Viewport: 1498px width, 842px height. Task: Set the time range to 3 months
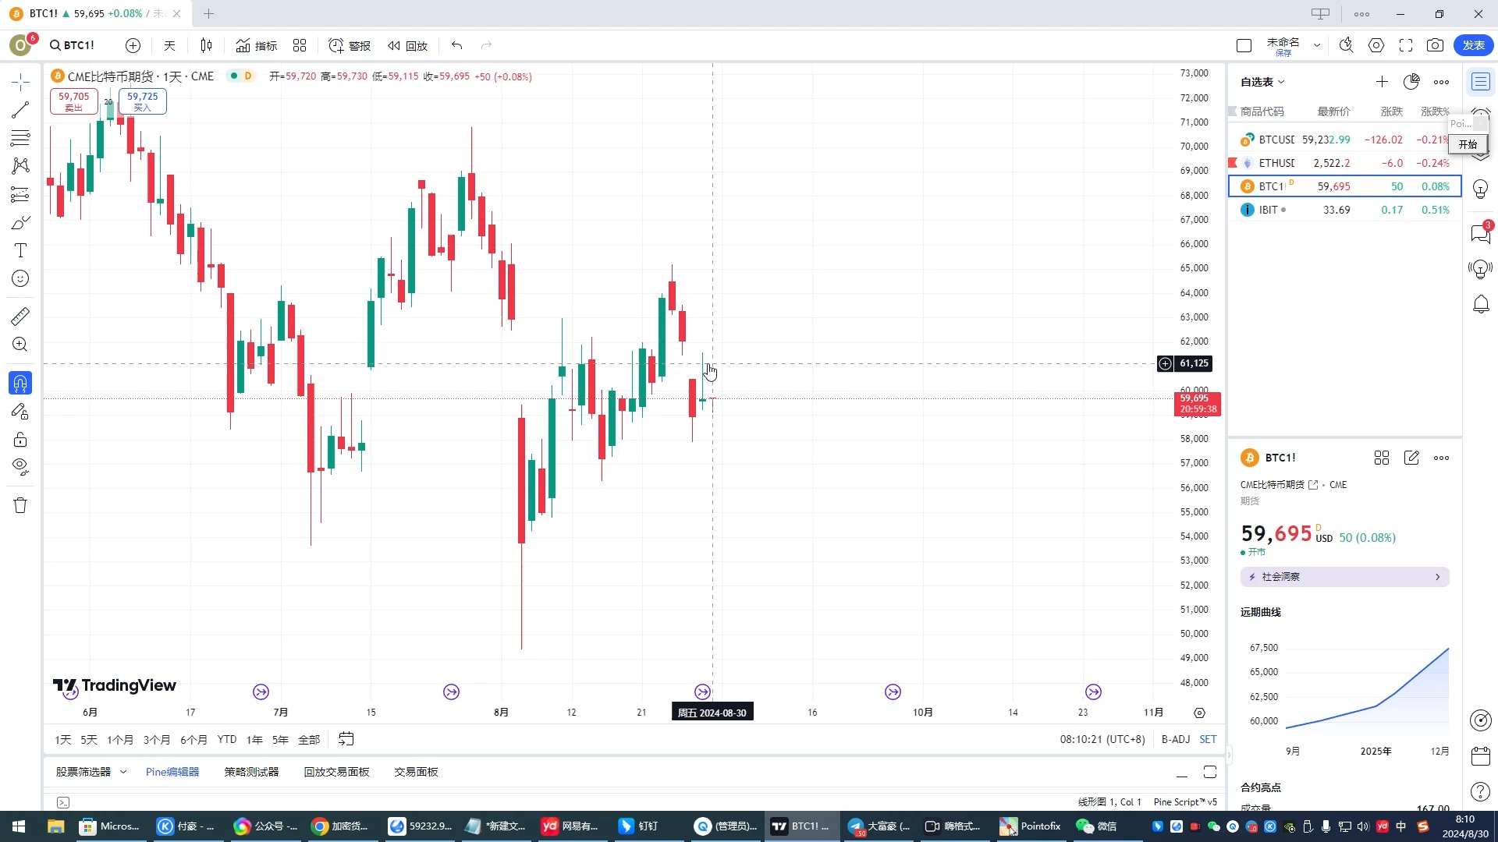(x=157, y=740)
